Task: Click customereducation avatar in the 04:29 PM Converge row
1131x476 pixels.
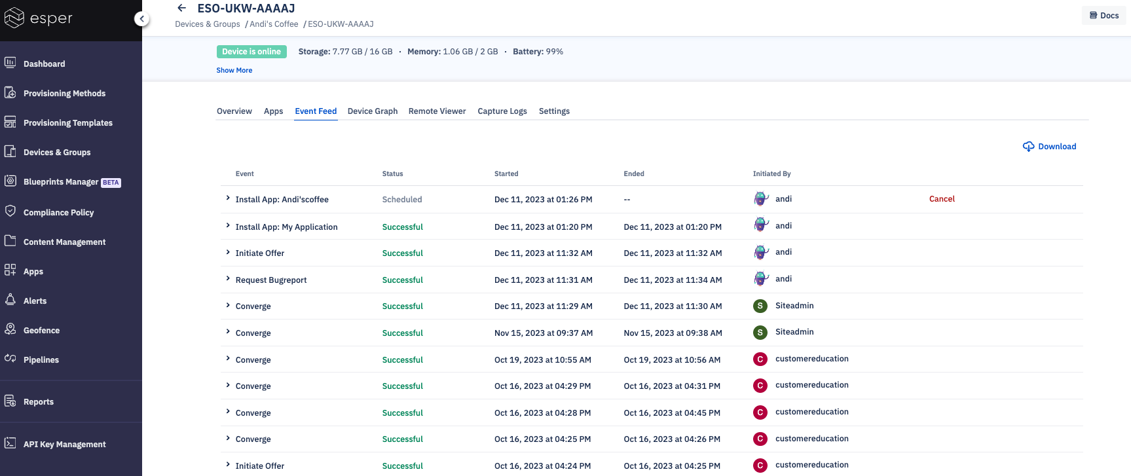Action: click(760, 386)
